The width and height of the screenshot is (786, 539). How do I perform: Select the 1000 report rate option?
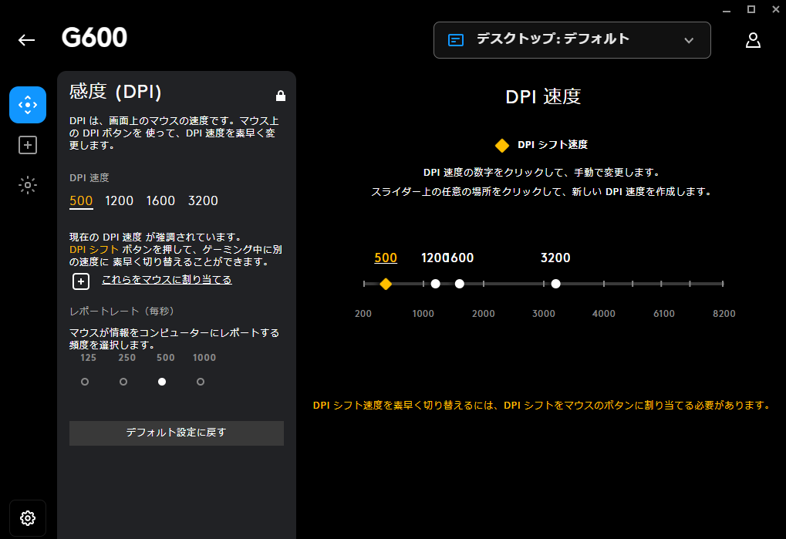coord(201,382)
